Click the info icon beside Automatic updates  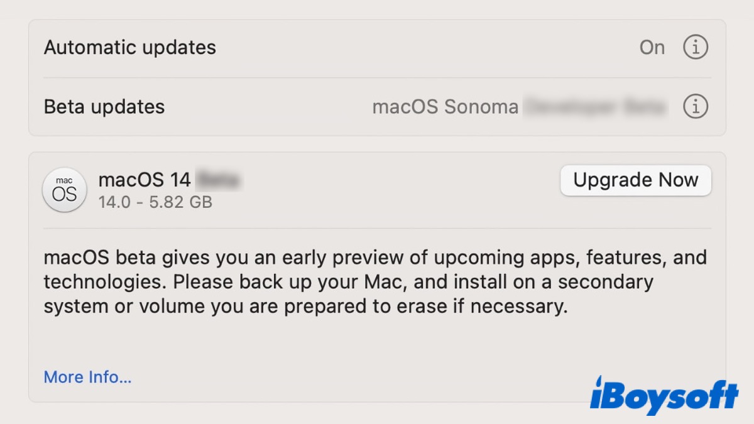pos(695,47)
